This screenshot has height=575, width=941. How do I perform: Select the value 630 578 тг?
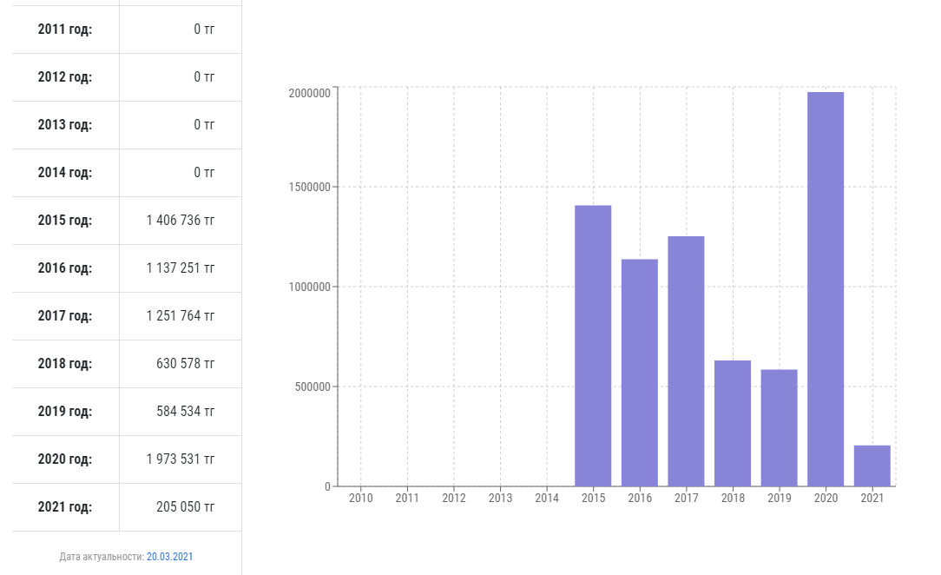tap(186, 364)
